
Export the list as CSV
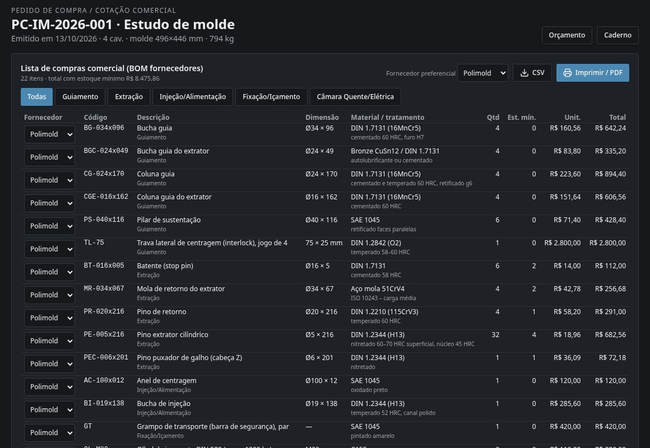532,73
